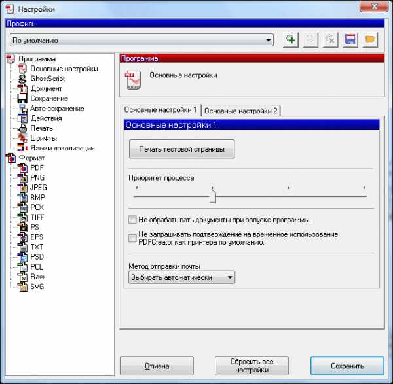Select GhostScript icon in settings tree
The height and width of the screenshot is (384, 393).
[x=22, y=79]
